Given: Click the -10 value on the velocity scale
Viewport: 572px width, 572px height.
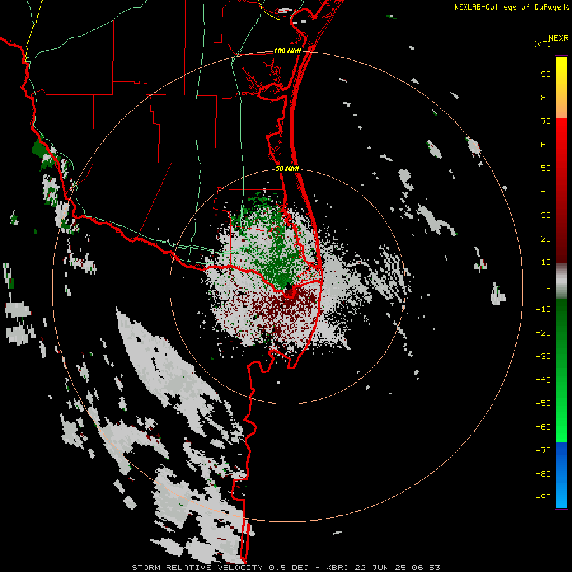Looking at the screenshot, I should click(543, 310).
